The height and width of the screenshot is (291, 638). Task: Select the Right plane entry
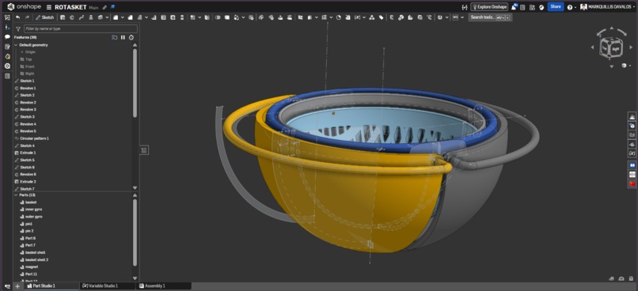click(x=30, y=74)
